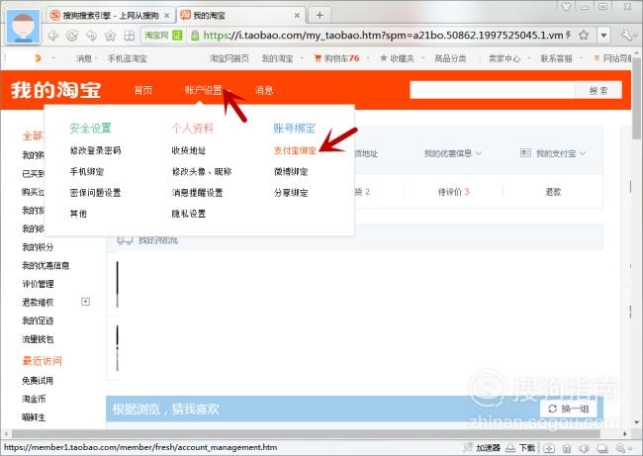Open 我的优惠信息 in sidebar

(46, 265)
